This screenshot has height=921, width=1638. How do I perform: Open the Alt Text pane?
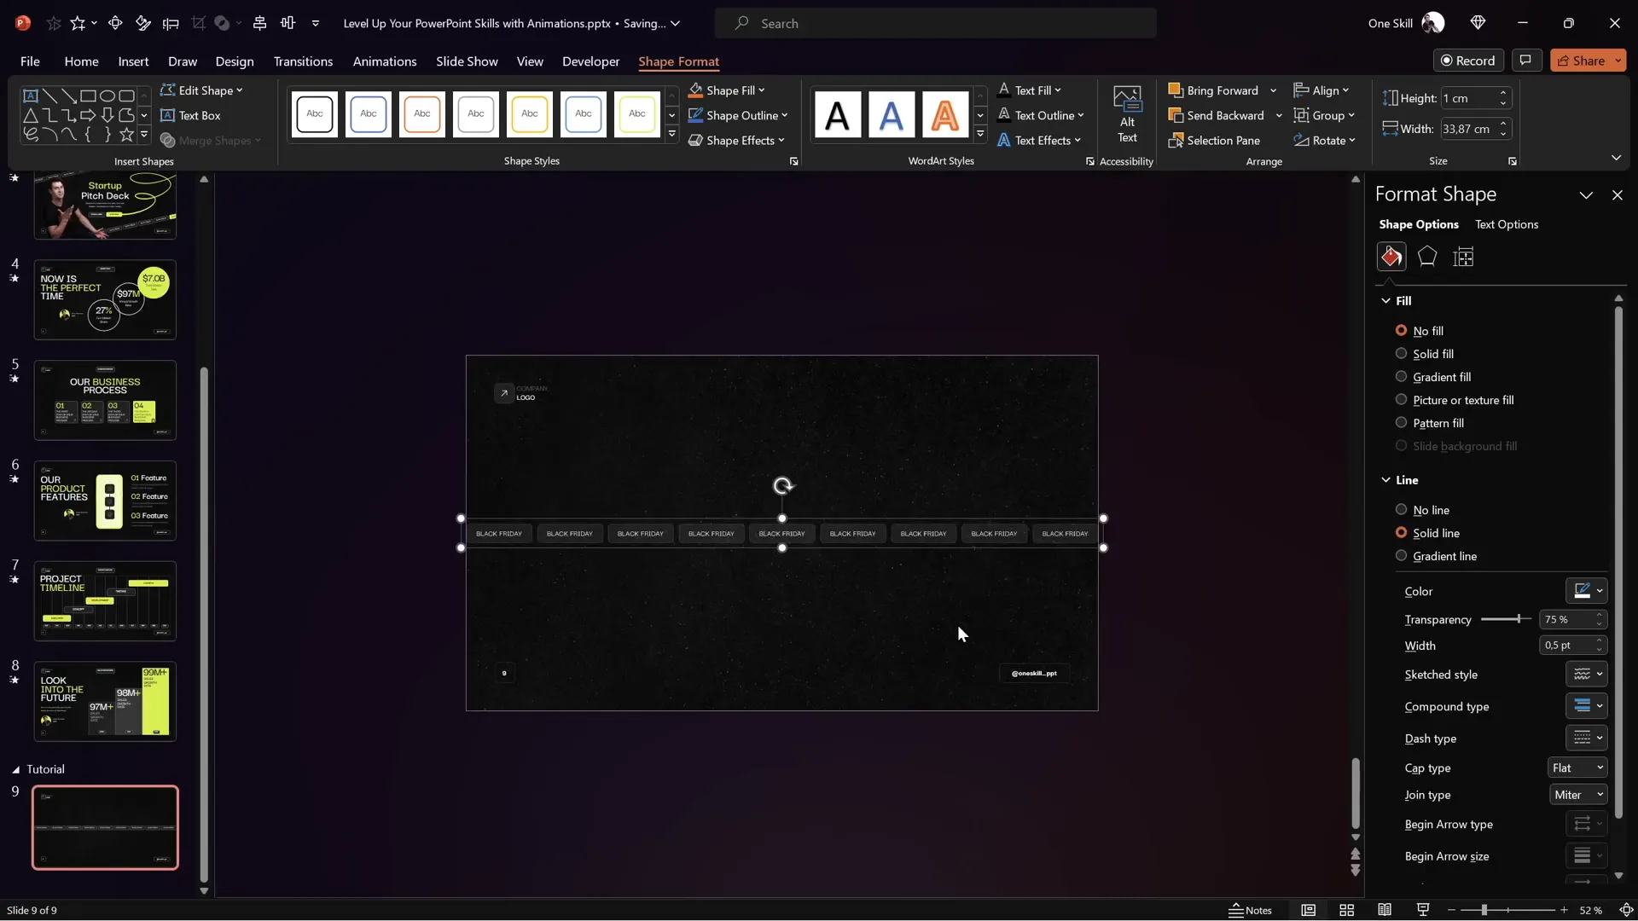click(1126, 115)
